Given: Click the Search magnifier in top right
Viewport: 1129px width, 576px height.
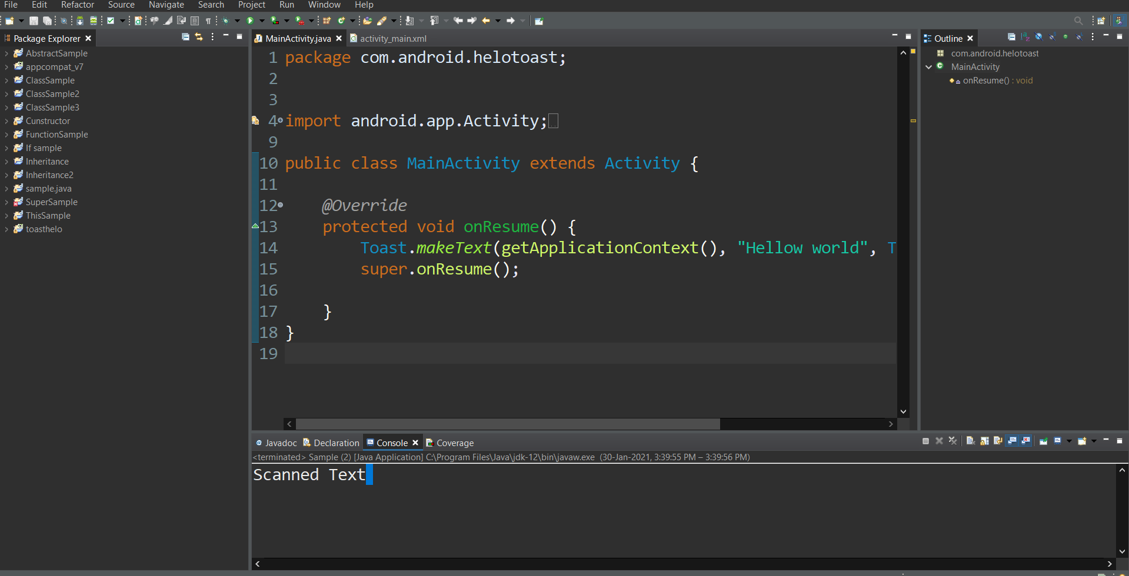Looking at the screenshot, I should (1078, 21).
